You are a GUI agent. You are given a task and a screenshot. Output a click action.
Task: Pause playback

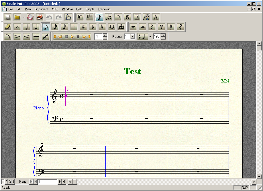coord(78,37)
